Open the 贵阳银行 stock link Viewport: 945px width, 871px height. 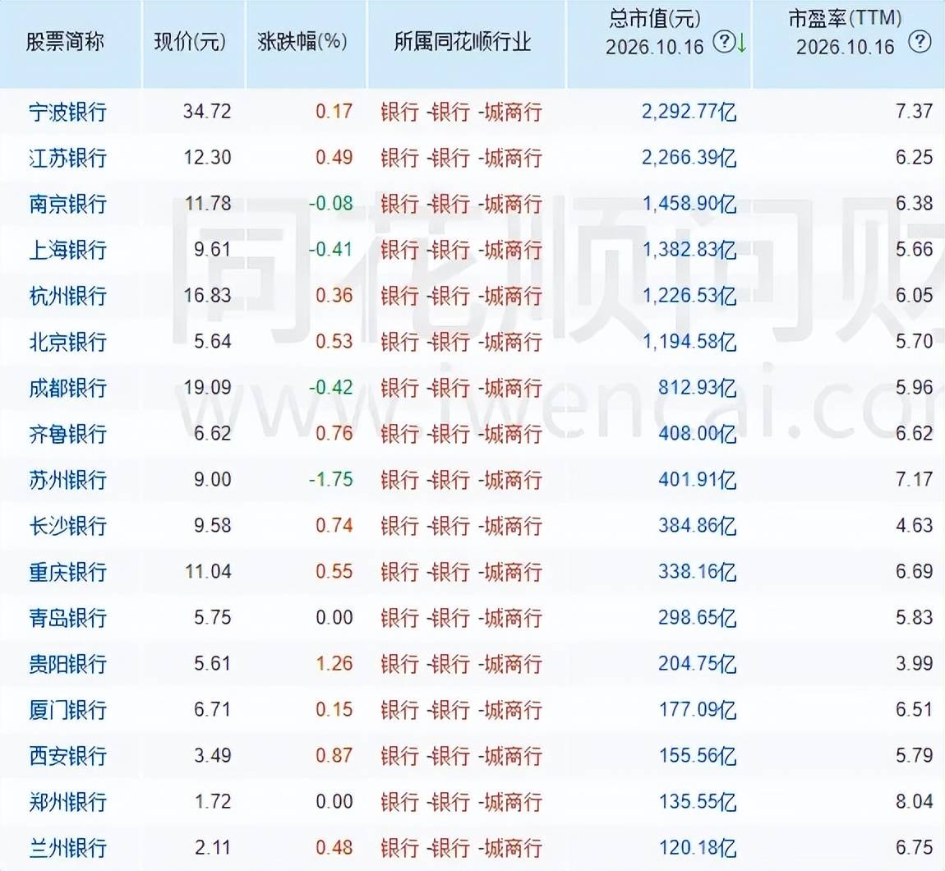point(68,664)
